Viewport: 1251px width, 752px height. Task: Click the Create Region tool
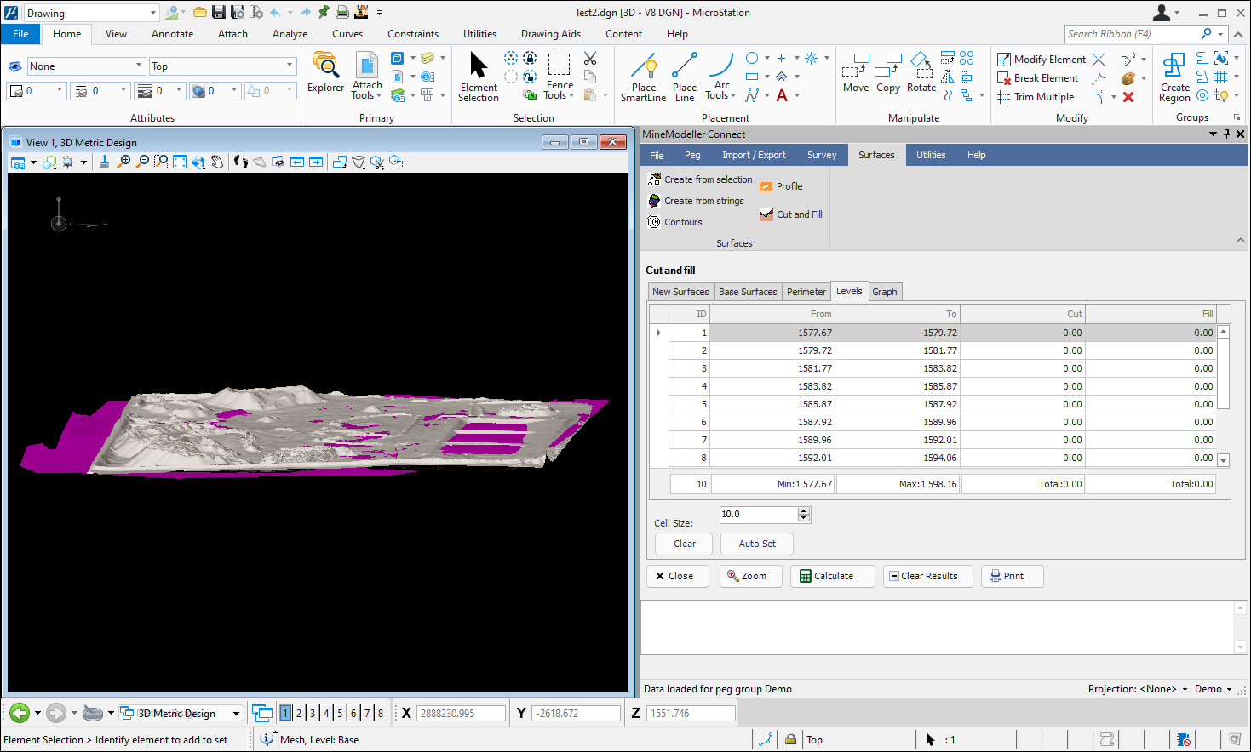[1174, 77]
